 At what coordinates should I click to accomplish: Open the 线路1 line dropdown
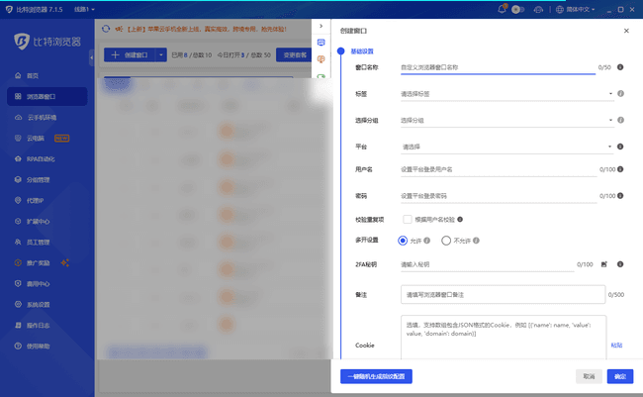[x=84, y=9]
